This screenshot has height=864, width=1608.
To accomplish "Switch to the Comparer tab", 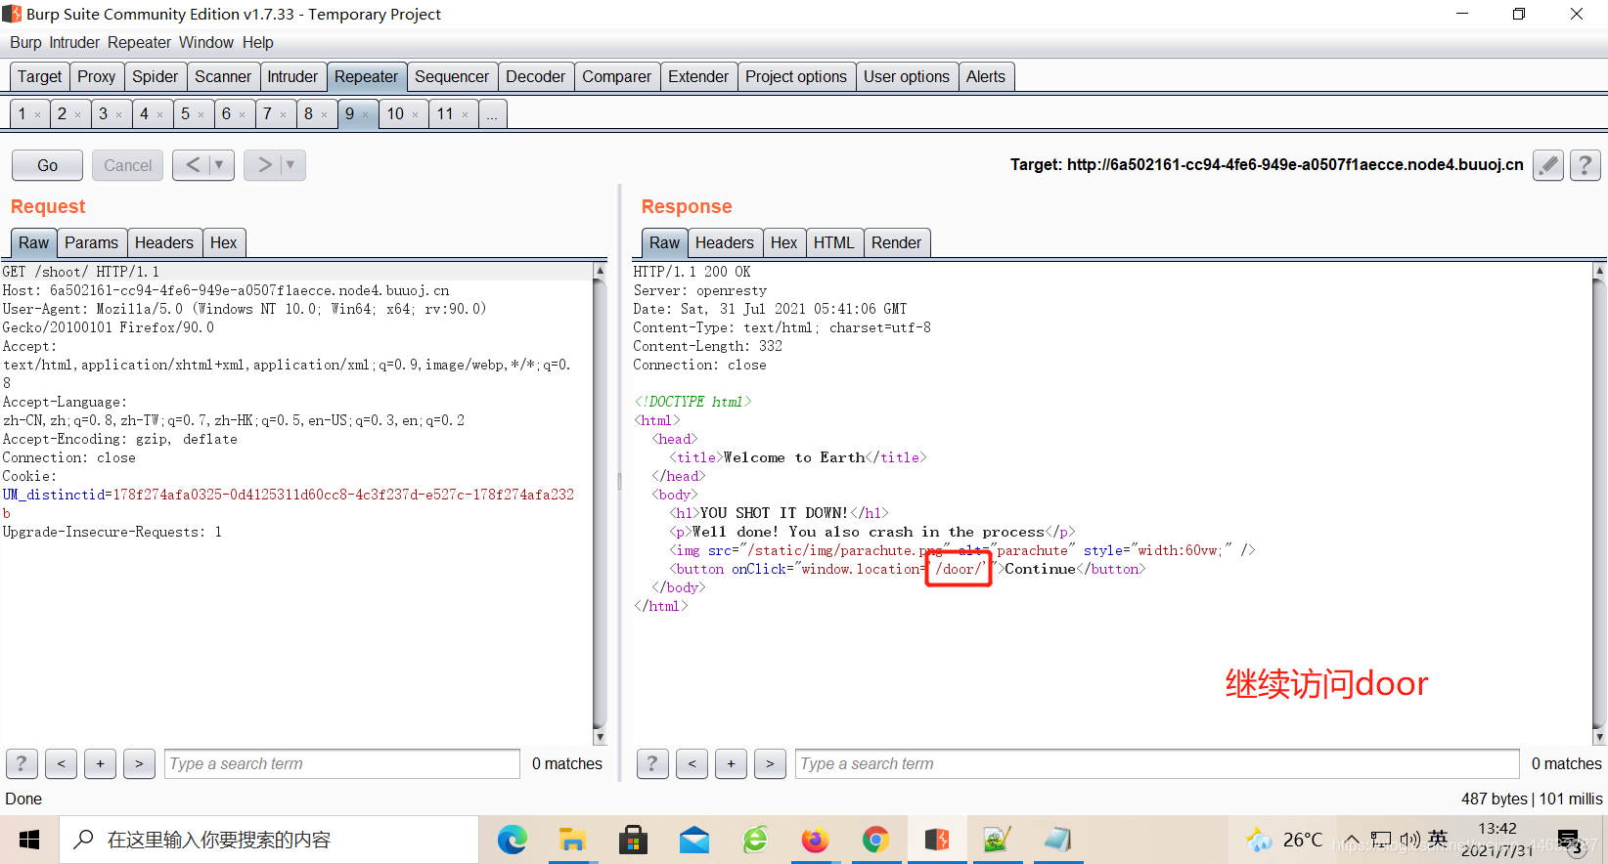I will (616, 76).
